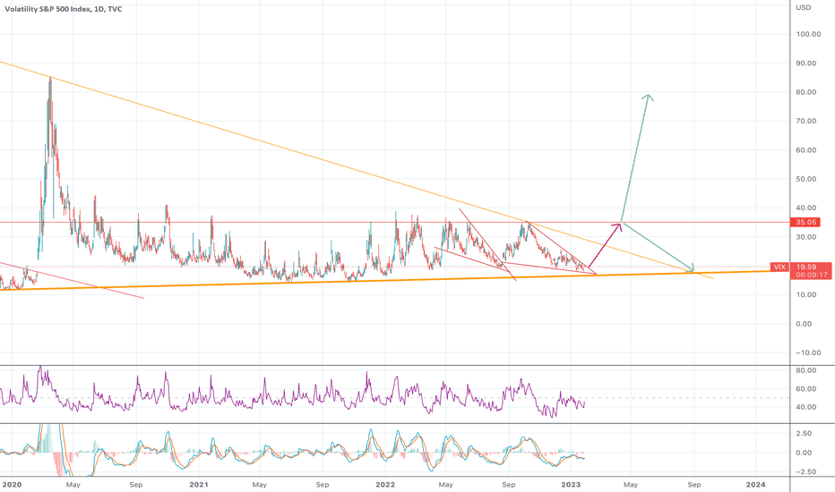Image resolution: width=835 pixels, height=492 pixels.
Task: Click the 100.00 price axis value
Action: 808,34
